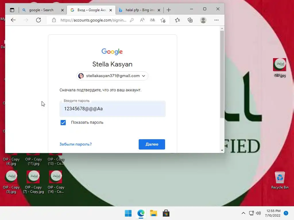The width and height of the screenshot is (294, 220).
Task: Add this page to favorites star
Action: pos(163,20)
